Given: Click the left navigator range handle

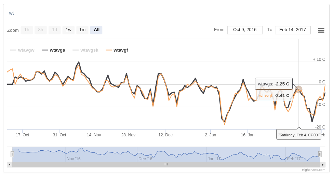Looking at the screenshot, I should pyautogui.click(x=12, y=154).
